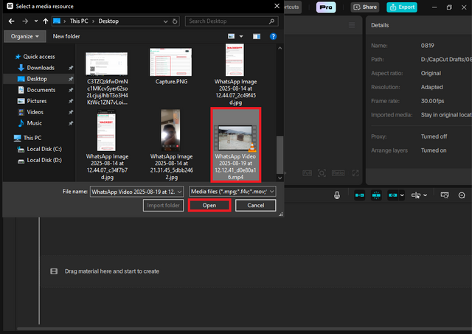Click the help question mark icon

[x=273, y=36]
